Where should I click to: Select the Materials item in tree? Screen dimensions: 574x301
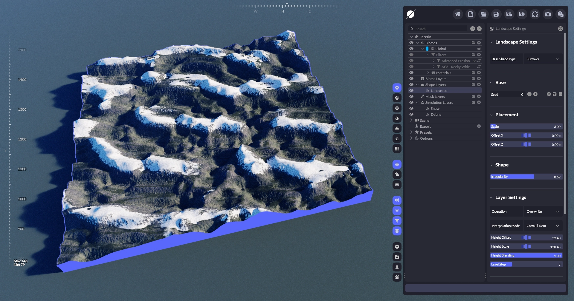click(x=443, y=73)
